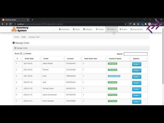
Task: Open Action dropdown for James Rusell
Action: pos(137,64)
